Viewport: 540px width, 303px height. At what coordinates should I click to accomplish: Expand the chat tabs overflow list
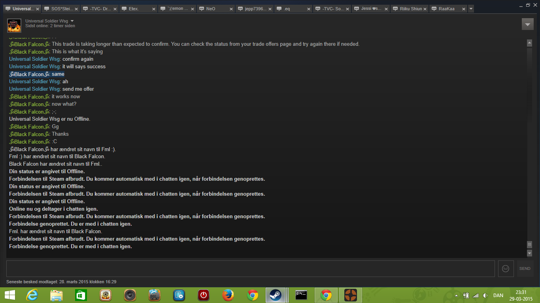(471, 9)
